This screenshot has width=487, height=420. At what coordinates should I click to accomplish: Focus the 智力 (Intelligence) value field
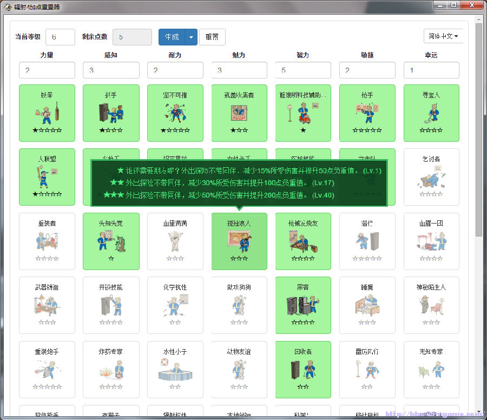(x=303, y=70)
